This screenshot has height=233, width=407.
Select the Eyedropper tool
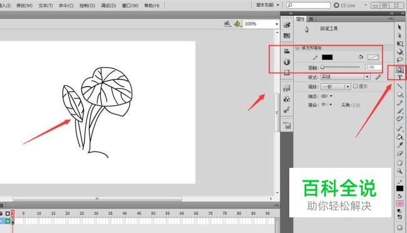coord(399,145)
